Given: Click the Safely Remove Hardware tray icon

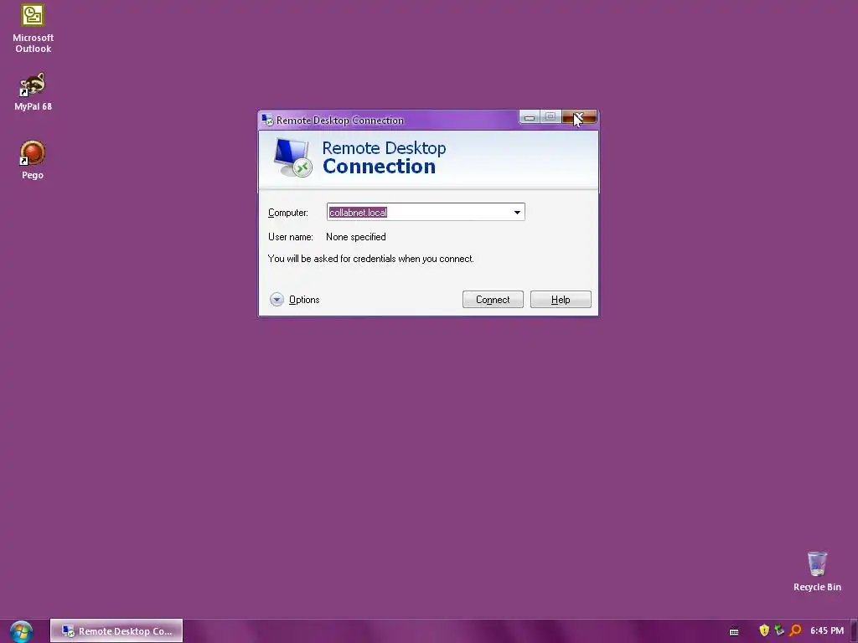Looking at the screenshot, I should (x=779, y=630).
